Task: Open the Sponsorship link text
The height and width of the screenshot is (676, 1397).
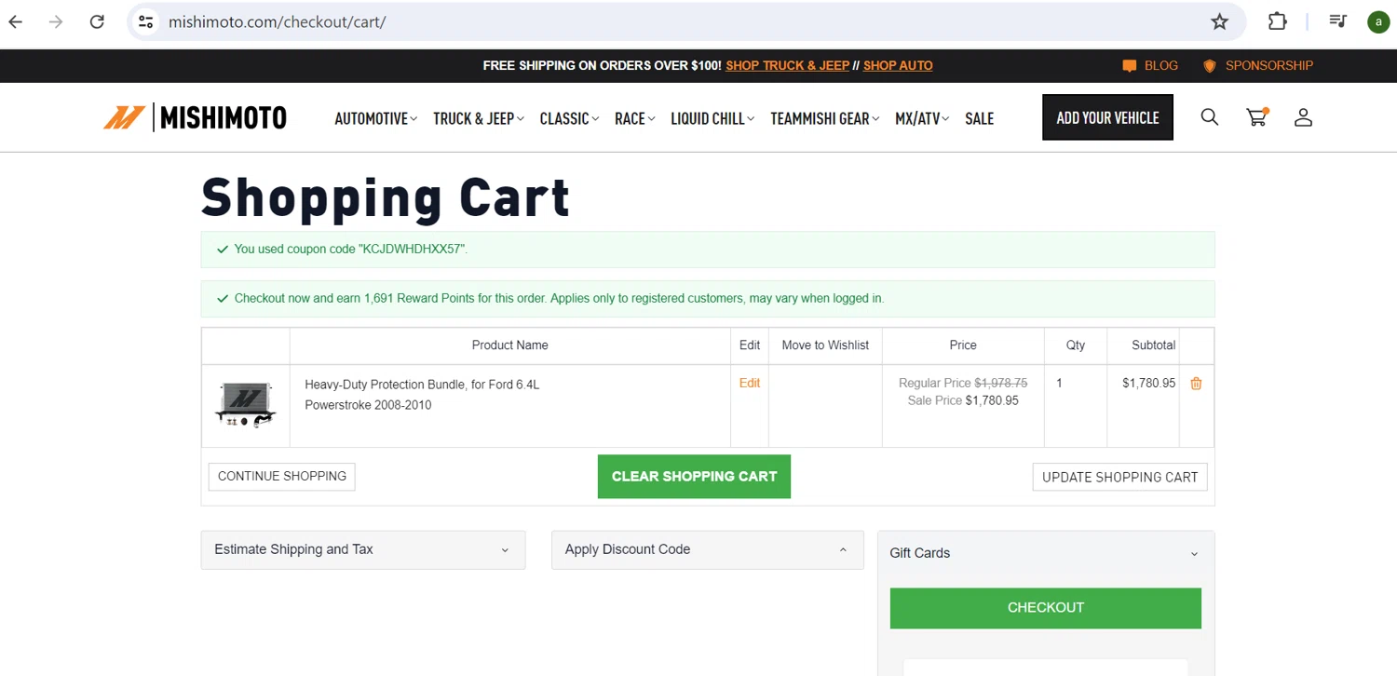Action: coord(1268,66)
